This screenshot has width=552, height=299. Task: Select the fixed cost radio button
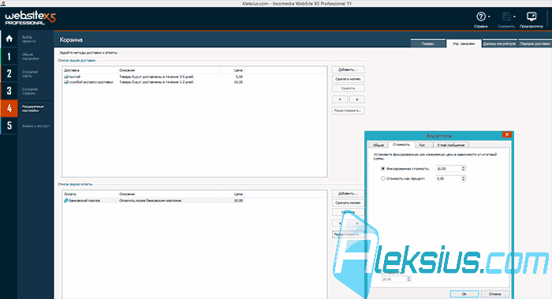pyautogui.click(x=383, y=169)
